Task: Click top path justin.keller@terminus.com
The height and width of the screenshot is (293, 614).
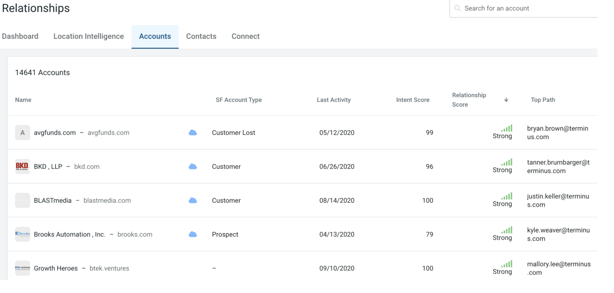Action: pos(558,200)
